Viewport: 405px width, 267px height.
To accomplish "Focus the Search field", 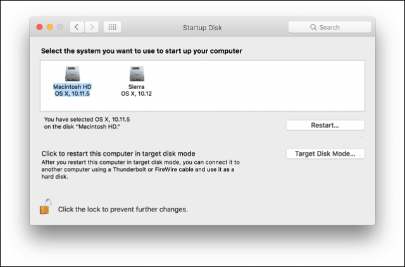I will pos(330,27).
